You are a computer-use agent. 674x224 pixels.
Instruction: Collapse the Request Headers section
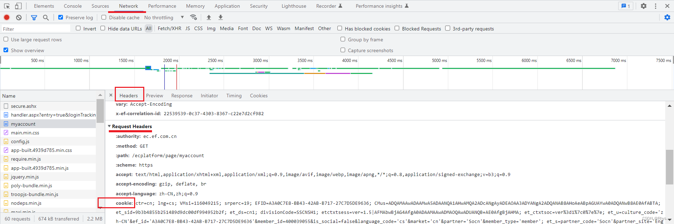(109, 126)
